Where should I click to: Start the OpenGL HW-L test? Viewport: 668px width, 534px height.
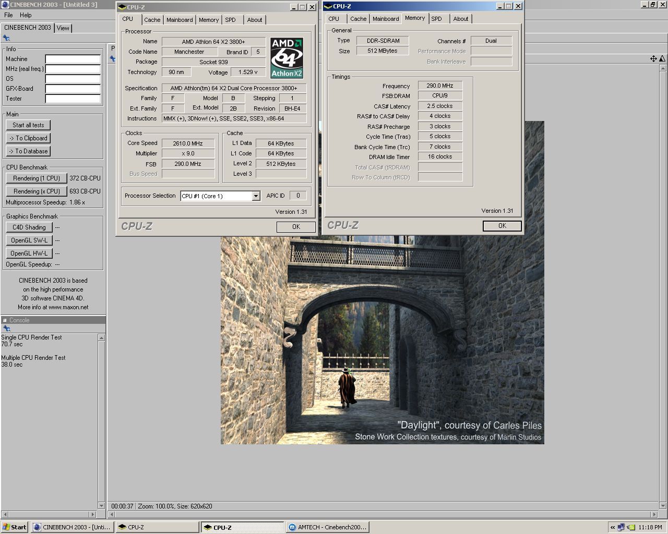(29, 253)
